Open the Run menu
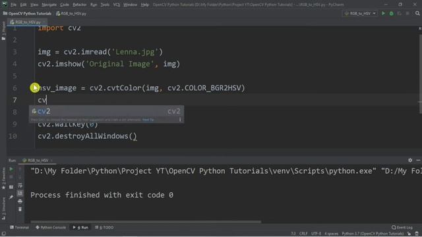Screen dimensions: 422x237 coord(94,5)
